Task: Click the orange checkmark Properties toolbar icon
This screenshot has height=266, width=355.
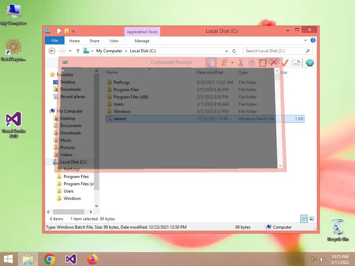Action: 285,63
